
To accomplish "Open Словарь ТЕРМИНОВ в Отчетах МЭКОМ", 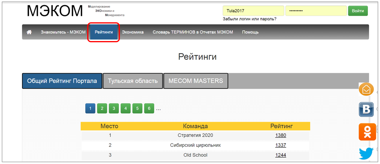I will coord(193,32).
